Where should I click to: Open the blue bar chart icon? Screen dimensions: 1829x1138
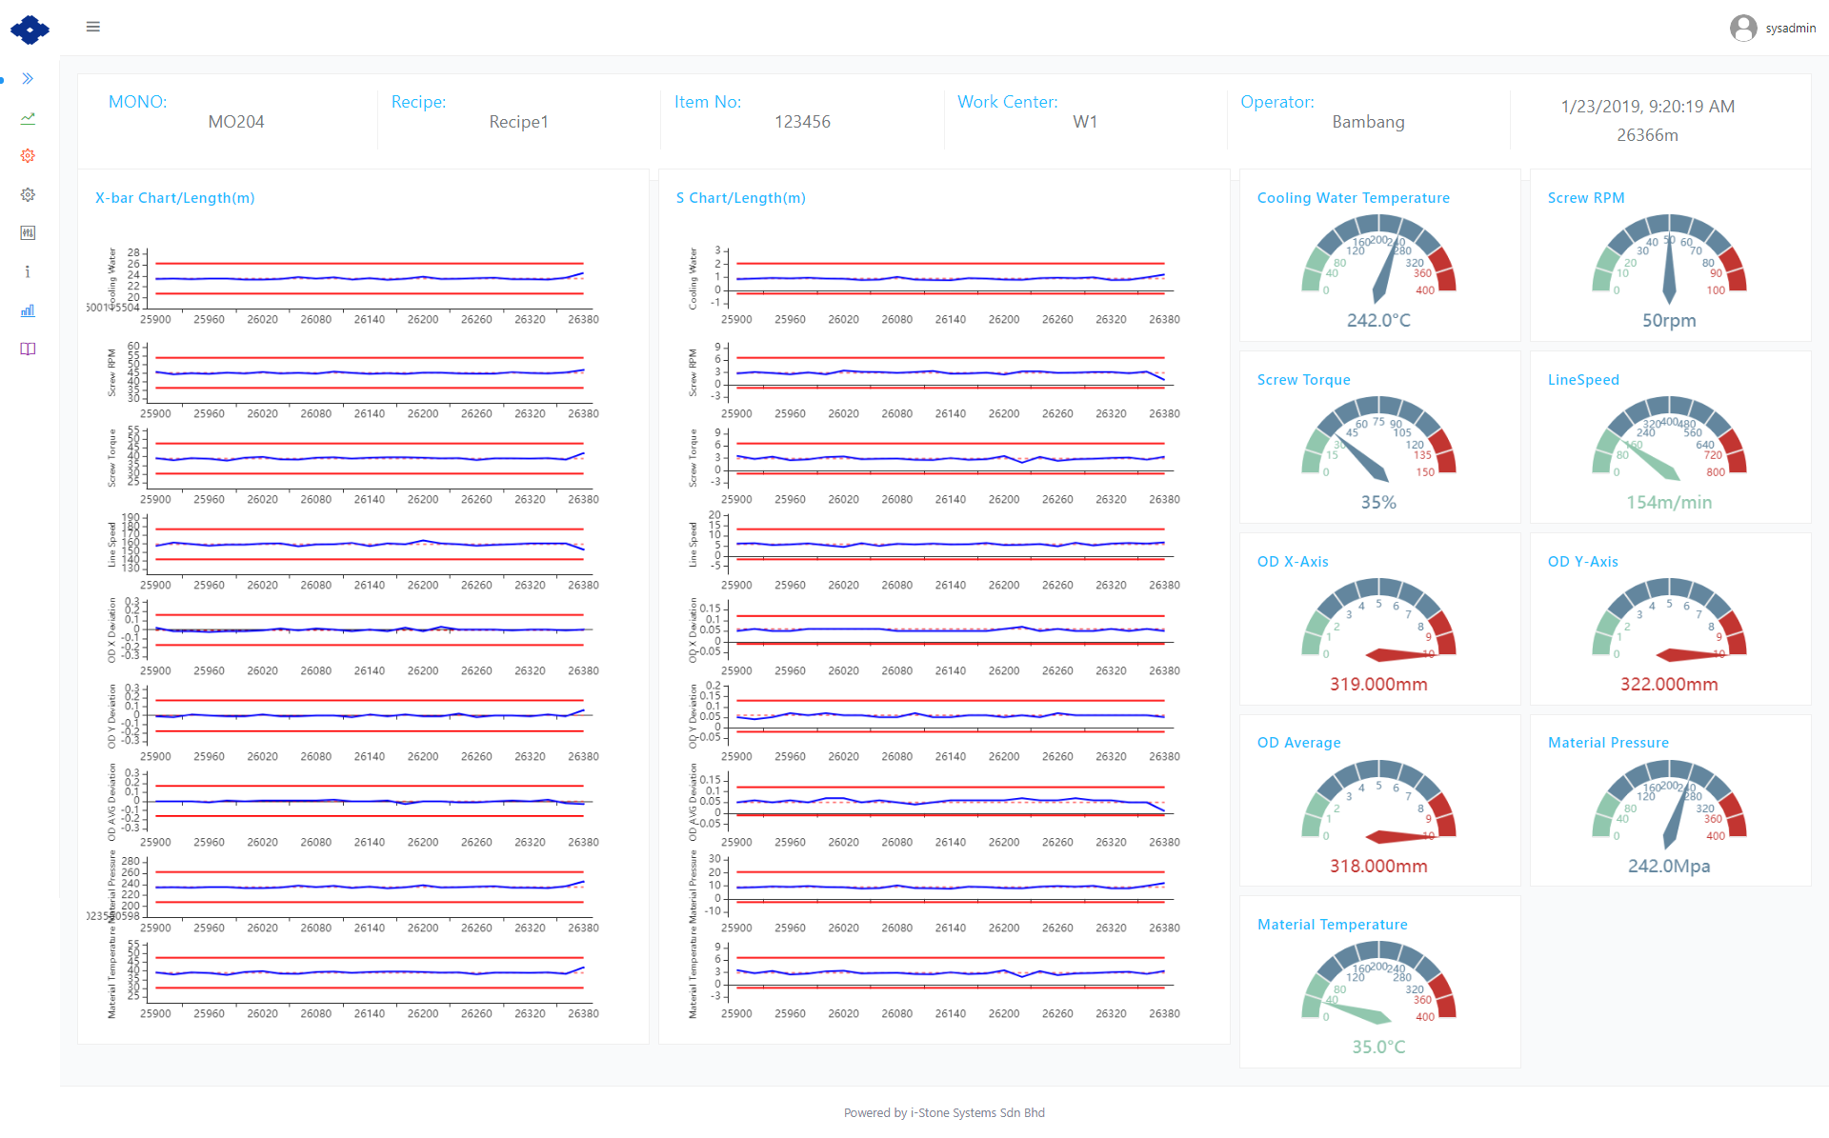tap(28, 310)
